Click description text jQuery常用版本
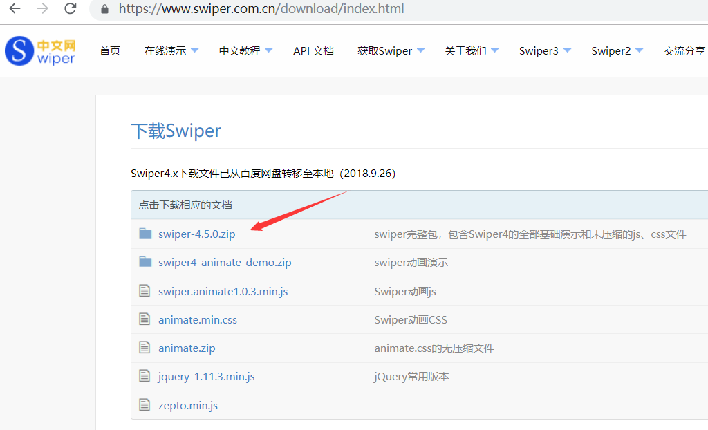This screenshot has width=708, height=430. pyautogui.click(x=411, y=377)
